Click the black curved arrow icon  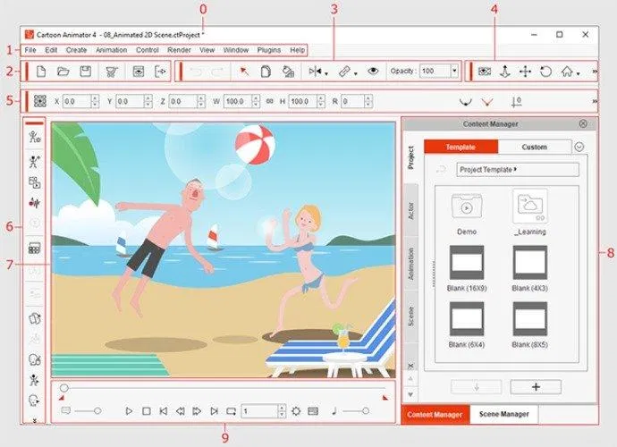466,102
